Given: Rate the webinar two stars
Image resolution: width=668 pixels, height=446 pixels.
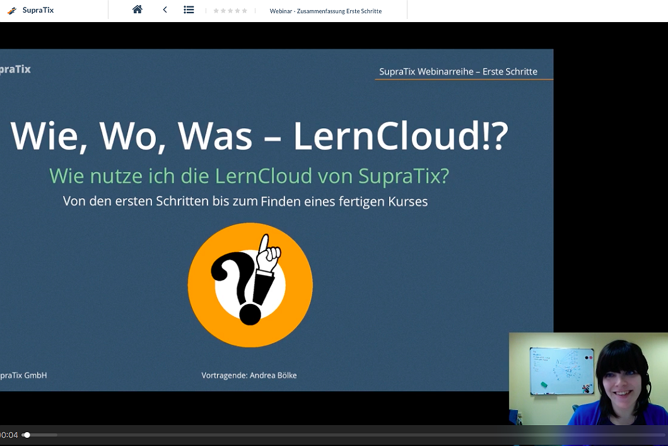Looking at the screenshot, I should click(223, 11).
